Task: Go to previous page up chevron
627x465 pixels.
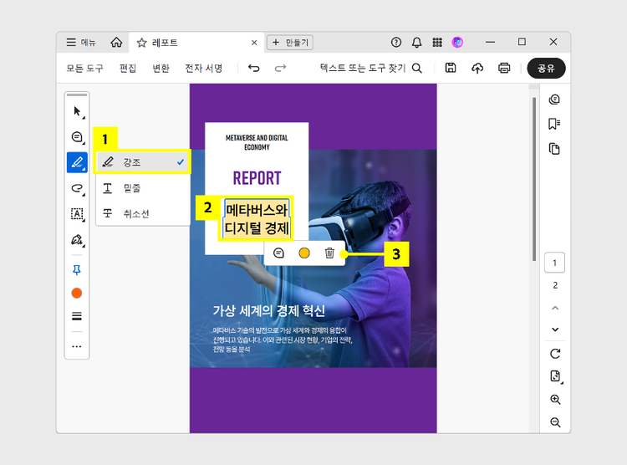Action: point(555,308)
